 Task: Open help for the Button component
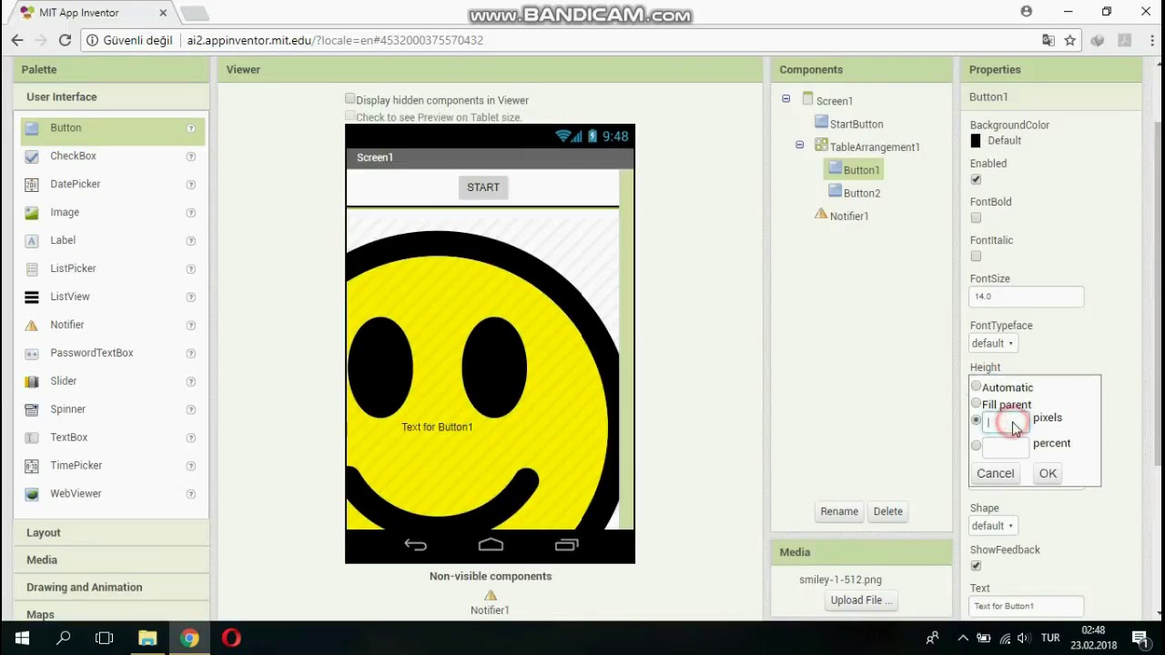click(191, 128)
